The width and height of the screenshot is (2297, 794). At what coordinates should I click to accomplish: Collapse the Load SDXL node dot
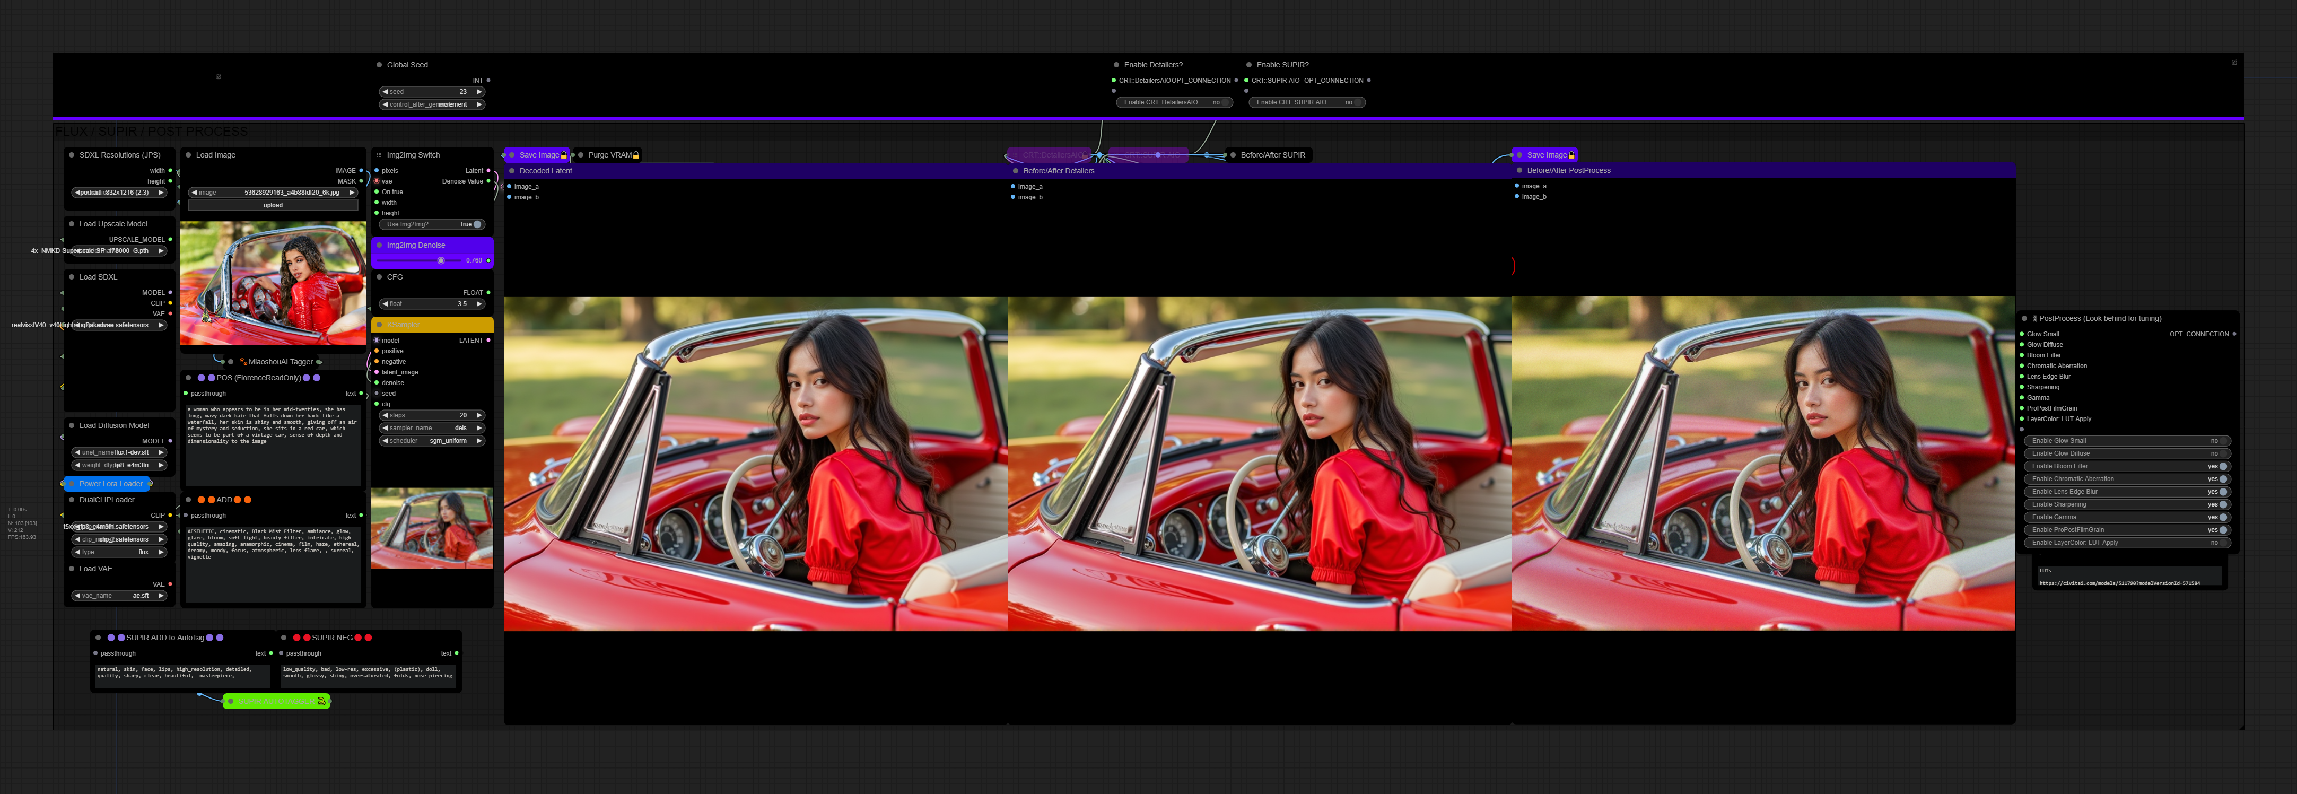(72, 276)
